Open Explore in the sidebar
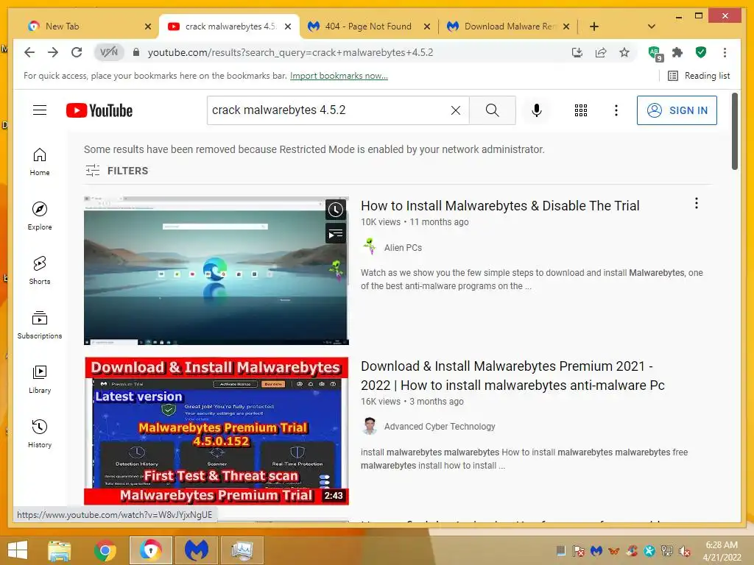 point(40,216)
